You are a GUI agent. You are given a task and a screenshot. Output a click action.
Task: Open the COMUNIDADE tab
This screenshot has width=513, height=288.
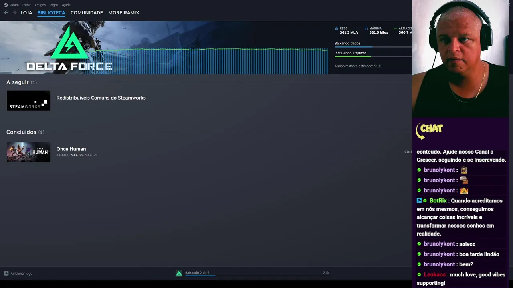[x=87, y=13]
